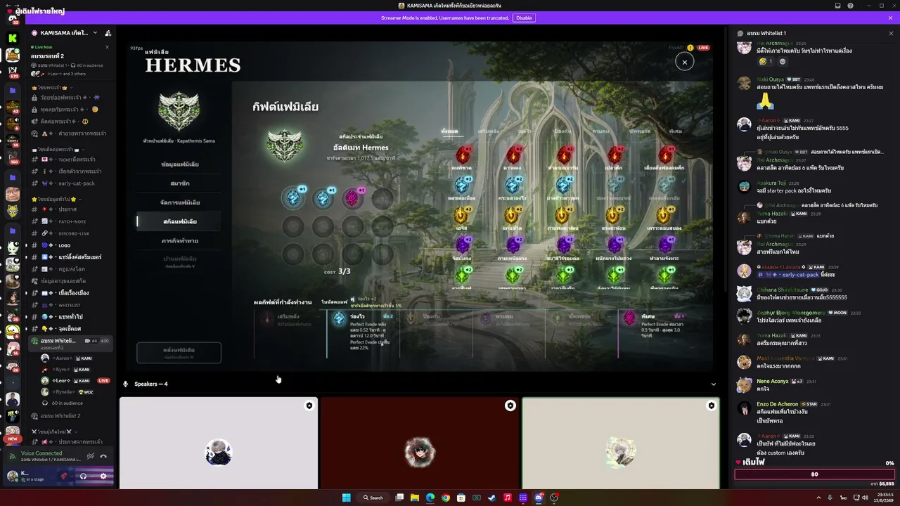Click the equipped magenta gem slot
Image resolution: width=900 pixels, height=506 pixels.
tap(352, 198)
